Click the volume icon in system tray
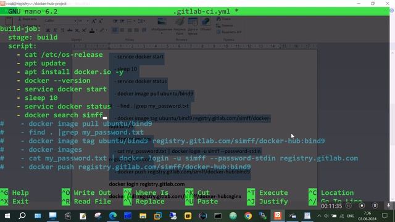Screen dimensions: 395x222 pyautogui.click(x=326, y=216)
